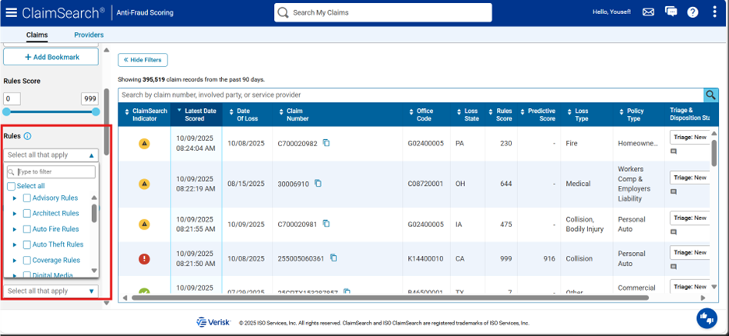729x336 pixels.
Task: Open the Triage dropdown for claim 255005060361
Action: pyautogui.click(x=690, y=253)
